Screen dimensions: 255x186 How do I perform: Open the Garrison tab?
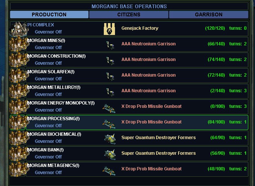[x=208, y=15]
